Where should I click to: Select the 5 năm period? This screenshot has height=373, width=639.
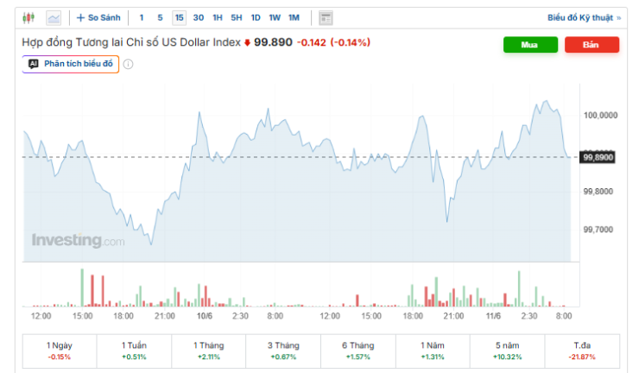click(508, 351)
